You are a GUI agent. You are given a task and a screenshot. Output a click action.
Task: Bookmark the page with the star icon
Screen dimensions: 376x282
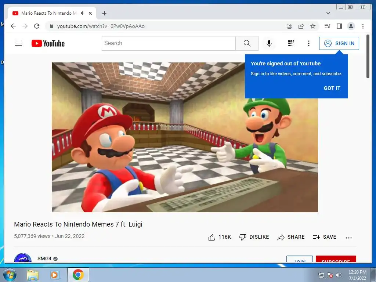[313, 26]
